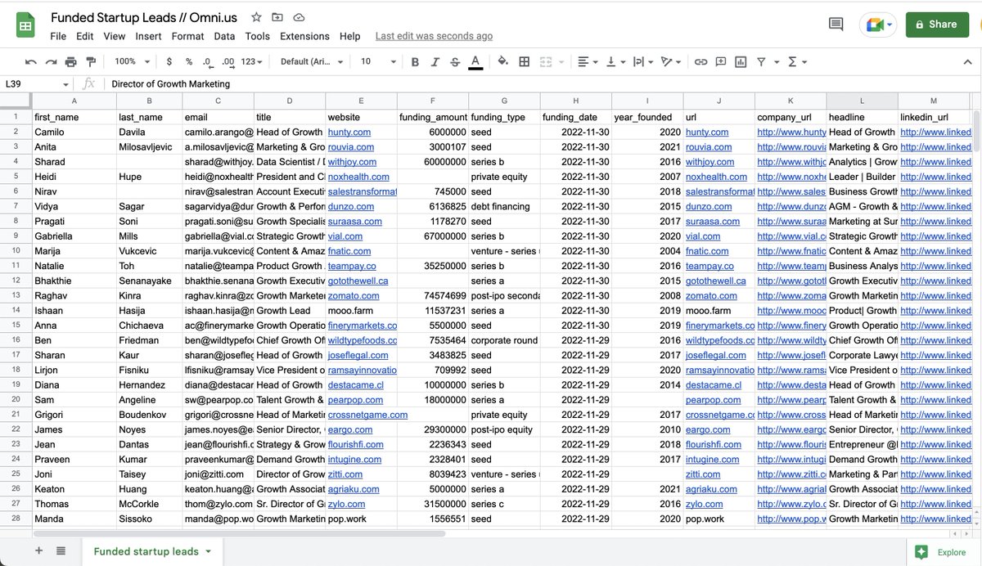Open the borders tool
Viewport: 982px width, 566px height.
pyautogui.click(x=524, y=61)
